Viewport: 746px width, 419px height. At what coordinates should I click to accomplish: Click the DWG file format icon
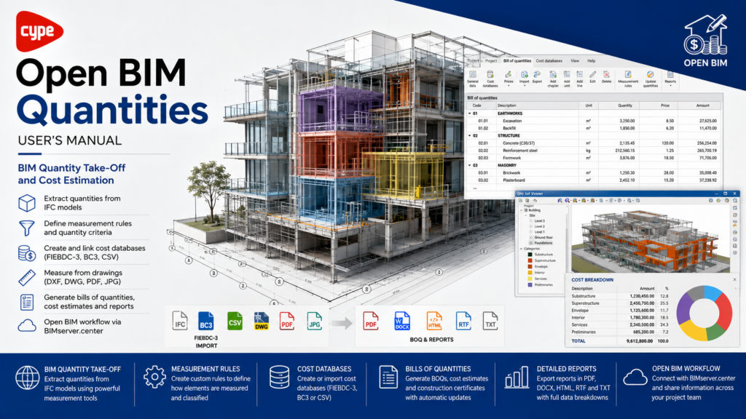tap(262, 321)
